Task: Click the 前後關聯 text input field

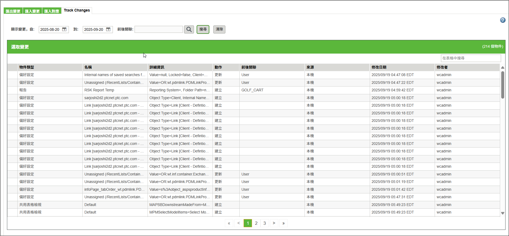Action: 159,29
